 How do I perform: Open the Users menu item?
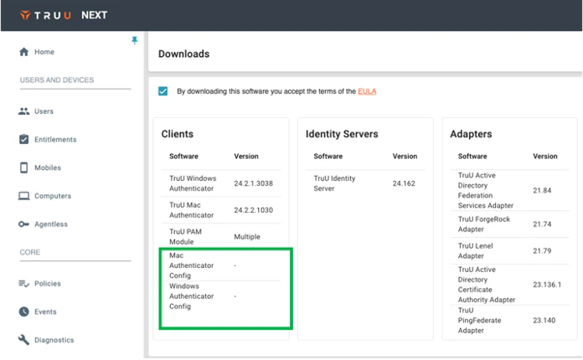(x=44, y=111)
